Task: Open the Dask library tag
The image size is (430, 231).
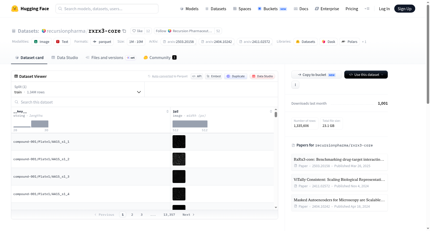Action: point(328,42)
